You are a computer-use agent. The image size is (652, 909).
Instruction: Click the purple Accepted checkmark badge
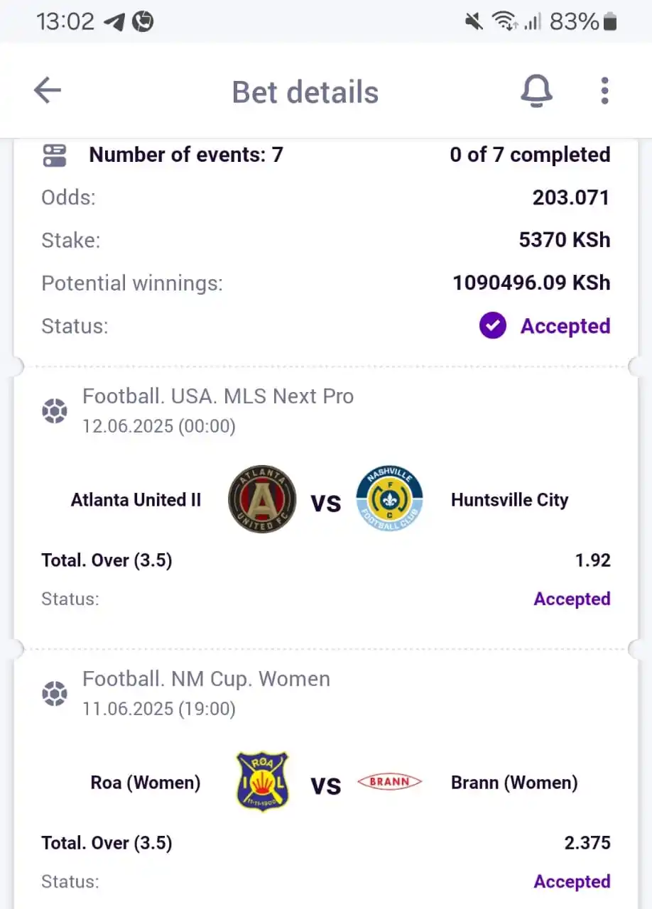click(x=493, y=326)
